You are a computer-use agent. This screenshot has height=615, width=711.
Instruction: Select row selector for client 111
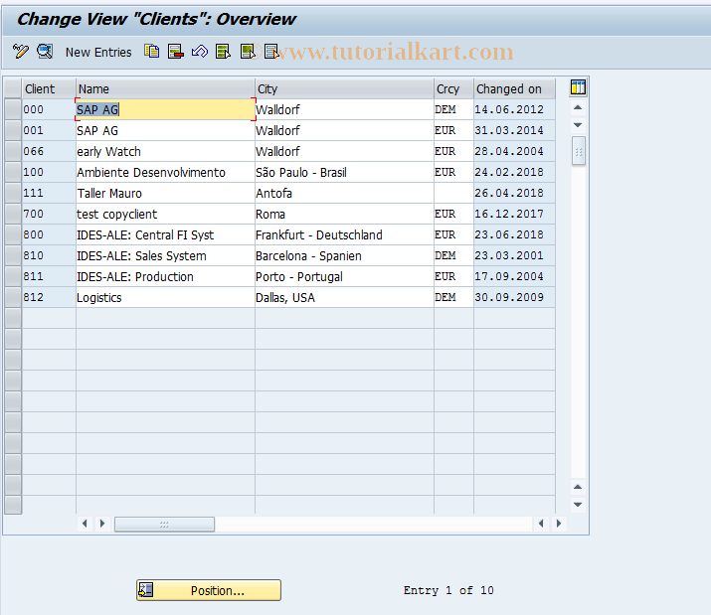tap(13, 193)
